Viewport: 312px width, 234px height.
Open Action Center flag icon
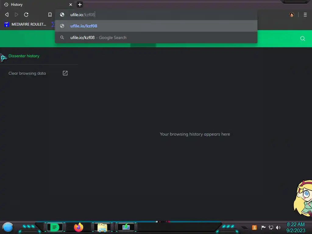click(x=263, y=227)
